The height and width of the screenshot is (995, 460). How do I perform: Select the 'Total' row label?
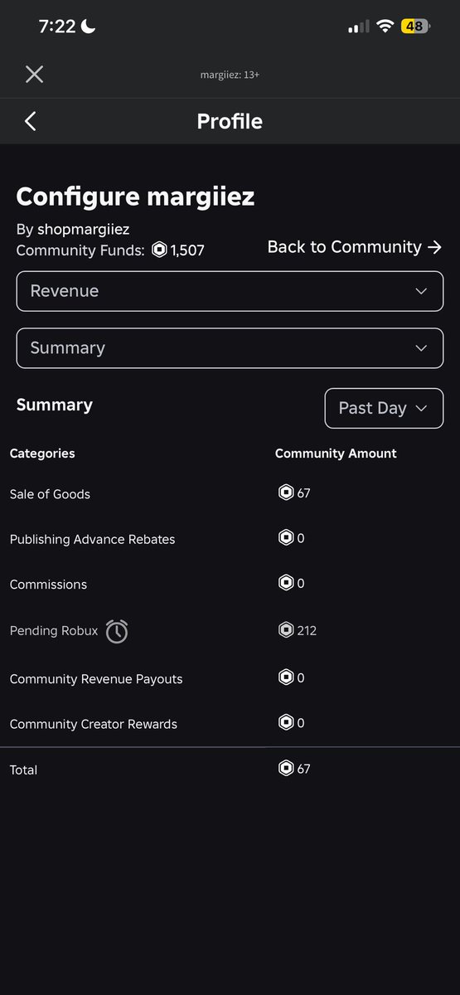click(x=23, y=770)
